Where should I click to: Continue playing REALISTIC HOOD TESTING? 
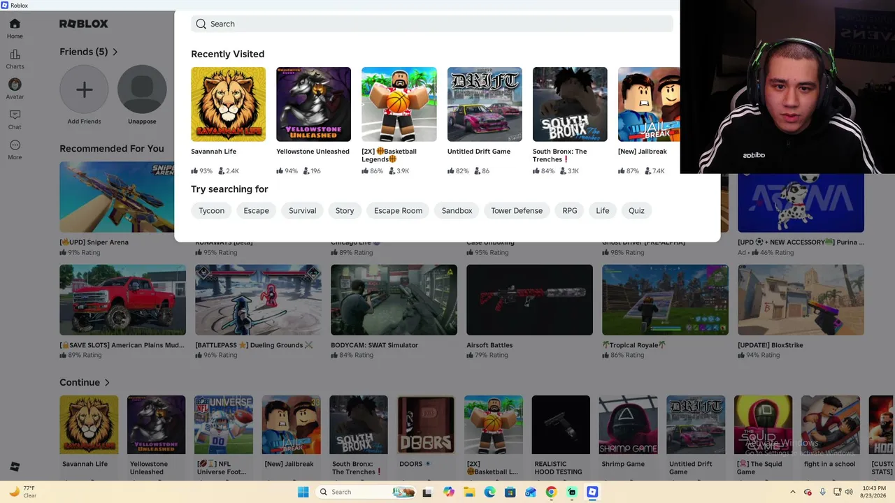pos(561,425)
